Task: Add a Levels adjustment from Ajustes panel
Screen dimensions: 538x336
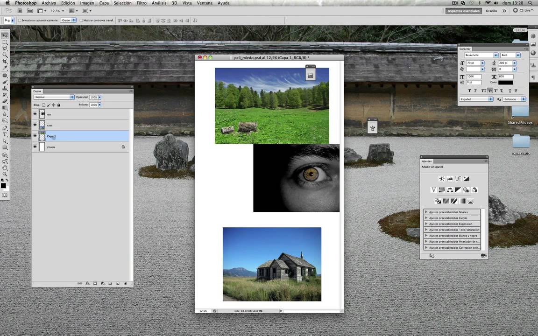Action: 450,179
